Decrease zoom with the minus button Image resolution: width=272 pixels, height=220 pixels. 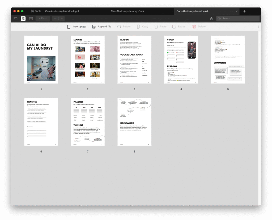coord(55,19)
